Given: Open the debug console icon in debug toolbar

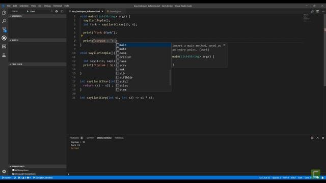Looking at the screenshot, I should (x=62, y=11).
